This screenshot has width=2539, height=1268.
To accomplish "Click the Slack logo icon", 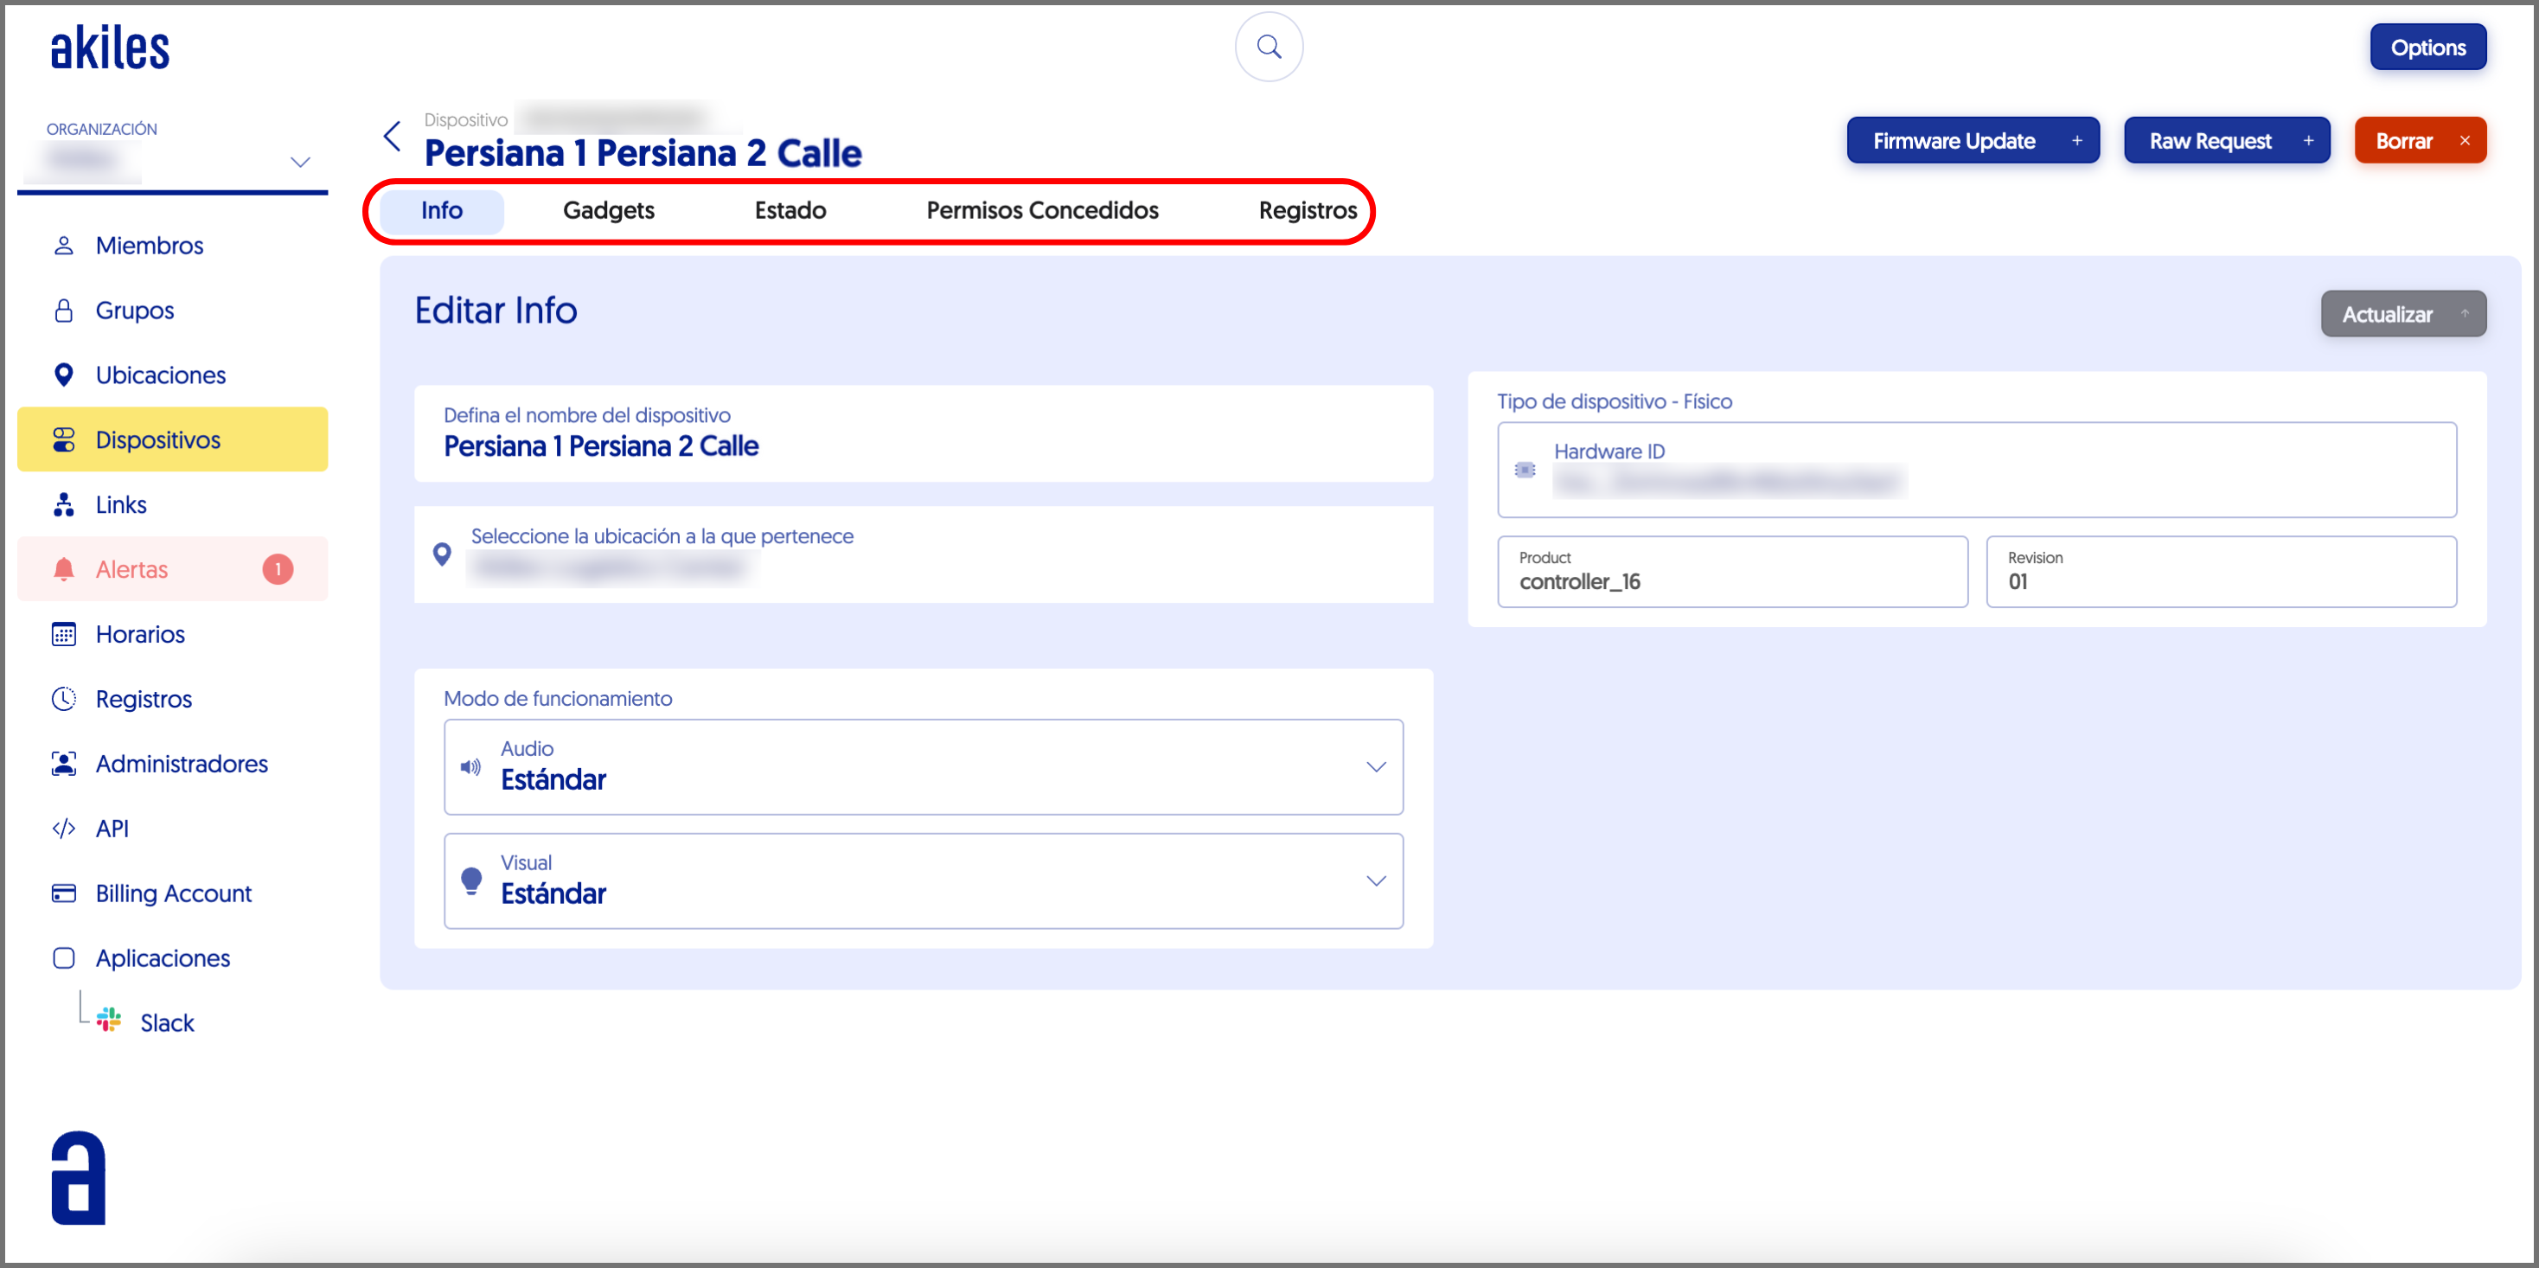I will (x=110, y=1021).
